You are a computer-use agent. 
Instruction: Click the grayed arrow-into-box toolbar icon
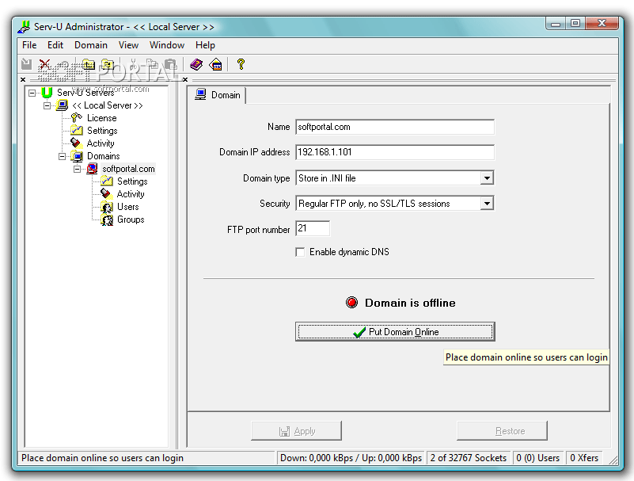tap(27, 64)
